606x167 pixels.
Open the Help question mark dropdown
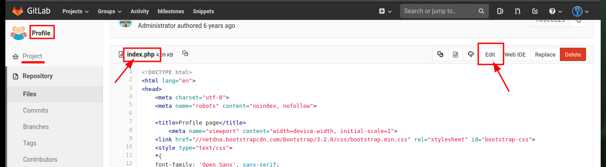coord(555,11)
